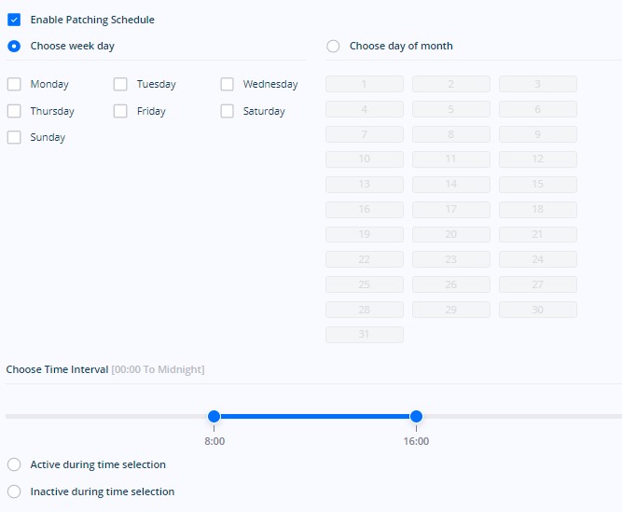Select Choose week day radio button
Viewport: 622px width, 512px height.
14,46
